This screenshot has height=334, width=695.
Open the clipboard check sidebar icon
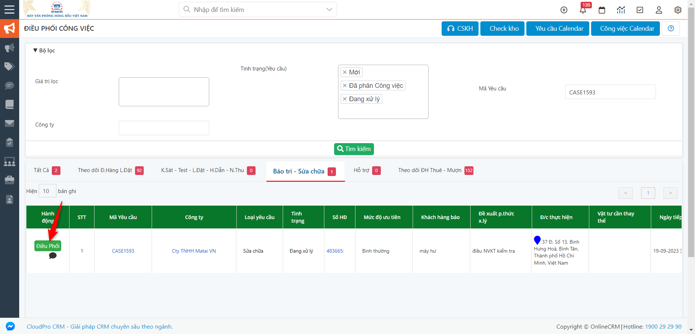9,142
